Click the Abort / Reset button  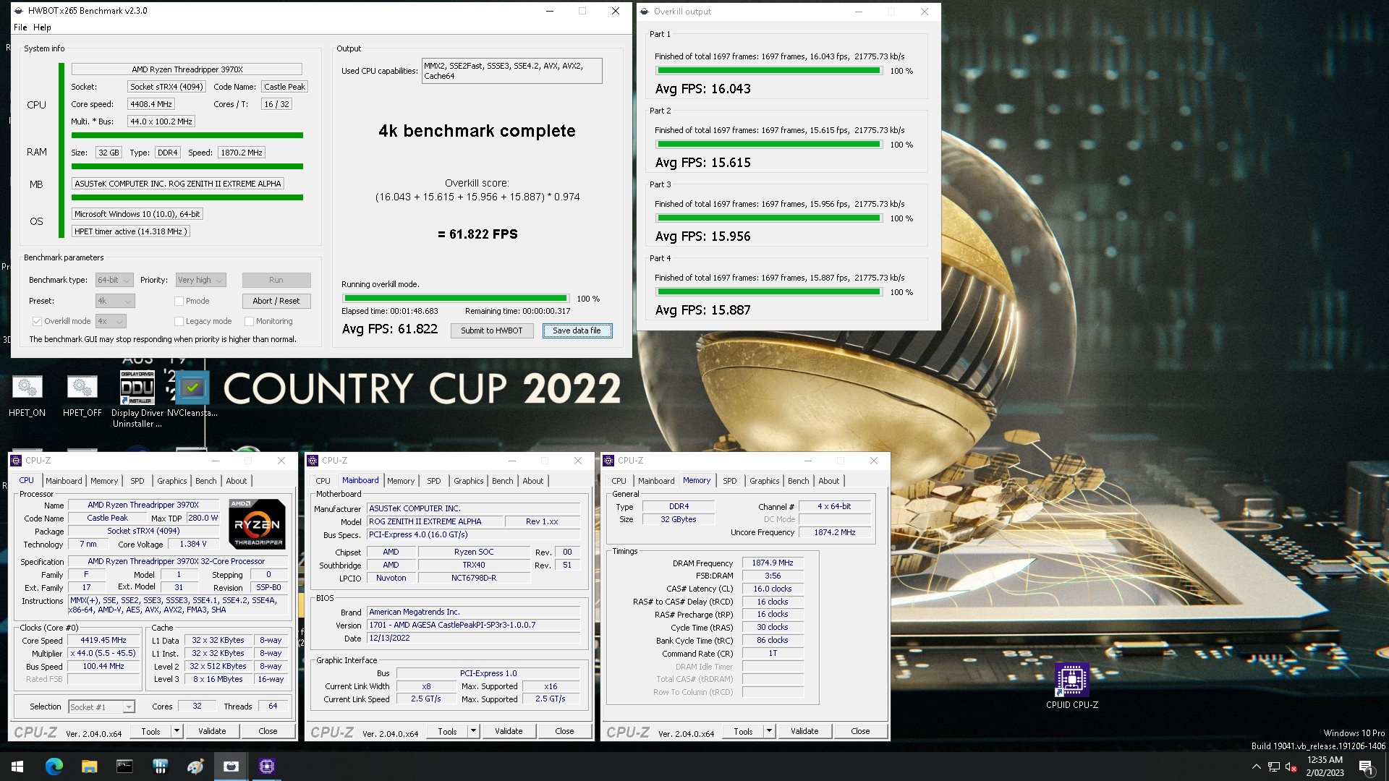tap(276, 301)
